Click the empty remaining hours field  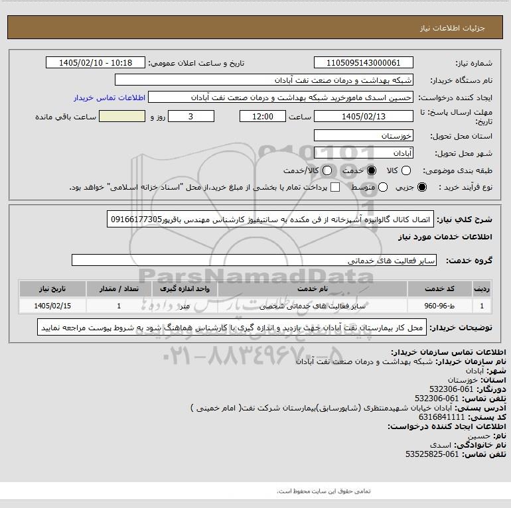tap(122, 116)
